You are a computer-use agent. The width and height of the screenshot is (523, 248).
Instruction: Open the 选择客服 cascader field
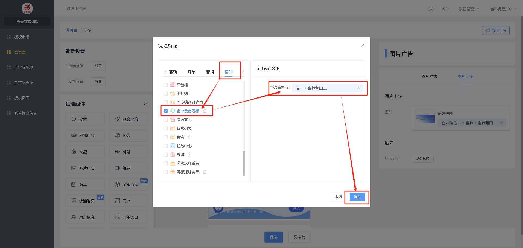324,88
